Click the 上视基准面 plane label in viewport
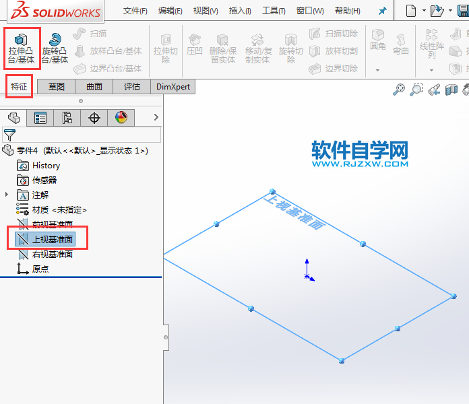 pyautogui.click(x=294, y=212)
